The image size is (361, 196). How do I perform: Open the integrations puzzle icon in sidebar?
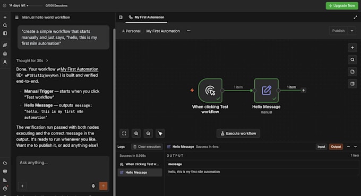[x=5, y=45]
